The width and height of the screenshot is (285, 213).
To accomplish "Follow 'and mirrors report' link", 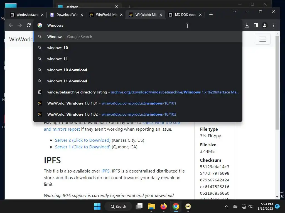I will [62, 129].
